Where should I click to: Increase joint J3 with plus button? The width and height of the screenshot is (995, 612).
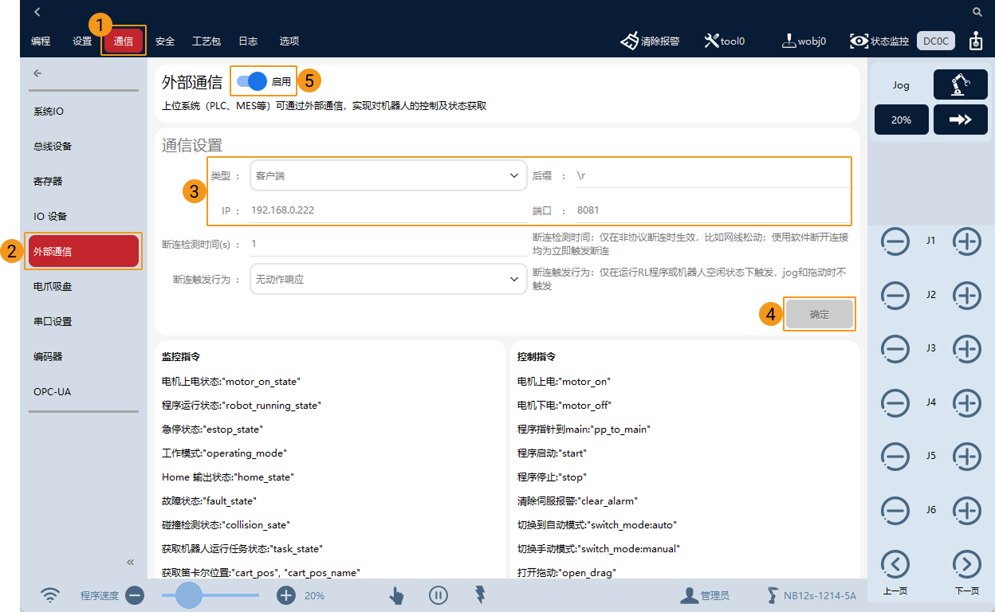[967, 348]
